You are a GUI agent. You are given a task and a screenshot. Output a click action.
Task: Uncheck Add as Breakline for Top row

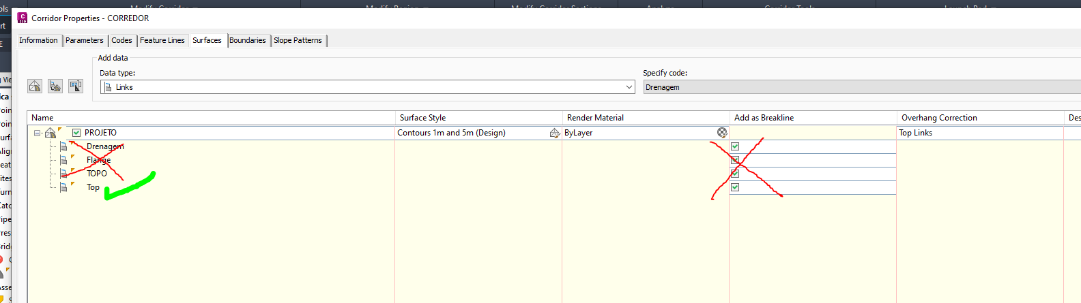735,187
